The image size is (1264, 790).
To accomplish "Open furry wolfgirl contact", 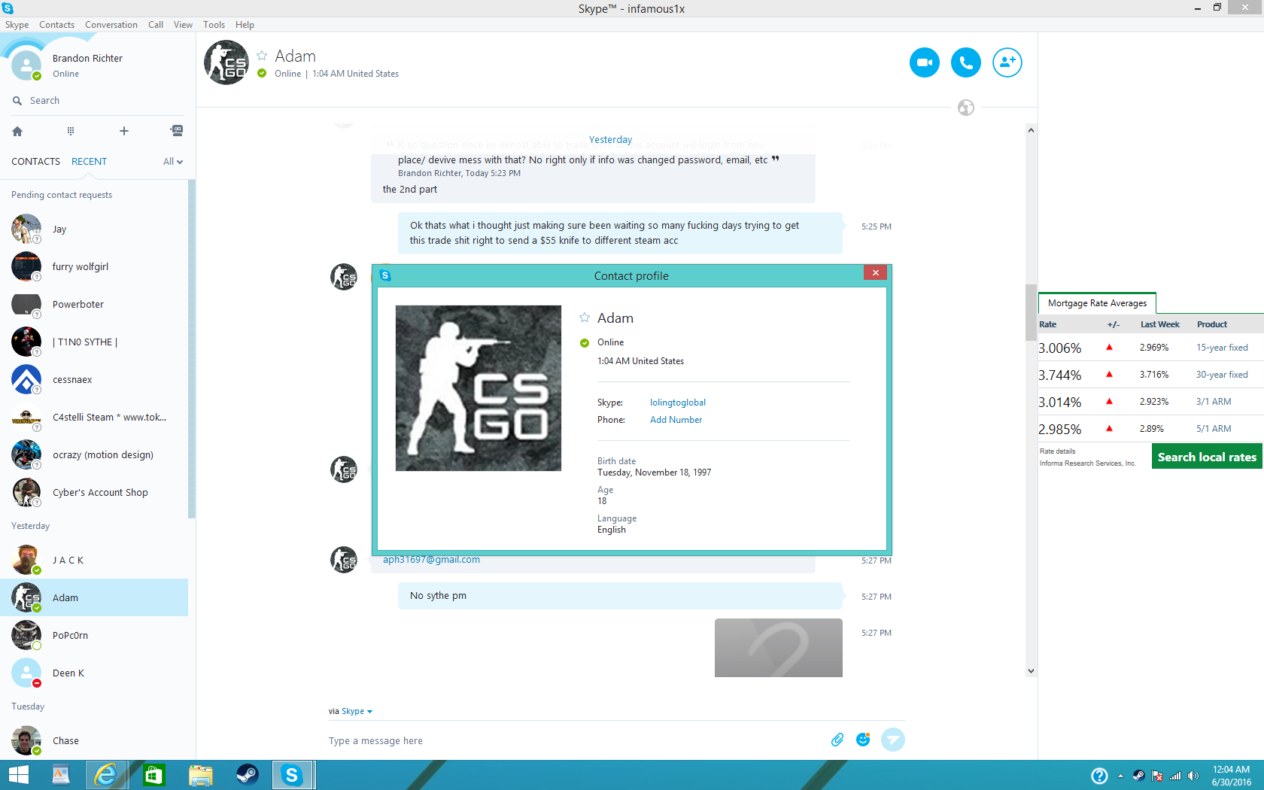I will (x=94, y=267).
